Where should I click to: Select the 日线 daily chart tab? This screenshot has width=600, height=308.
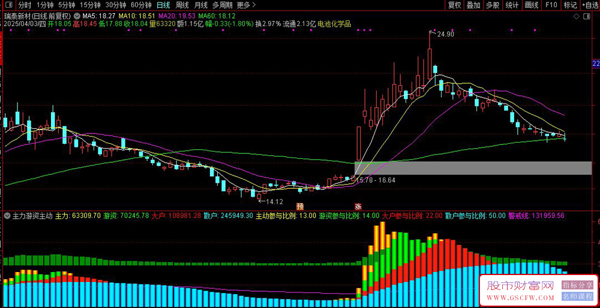(163, 5)
